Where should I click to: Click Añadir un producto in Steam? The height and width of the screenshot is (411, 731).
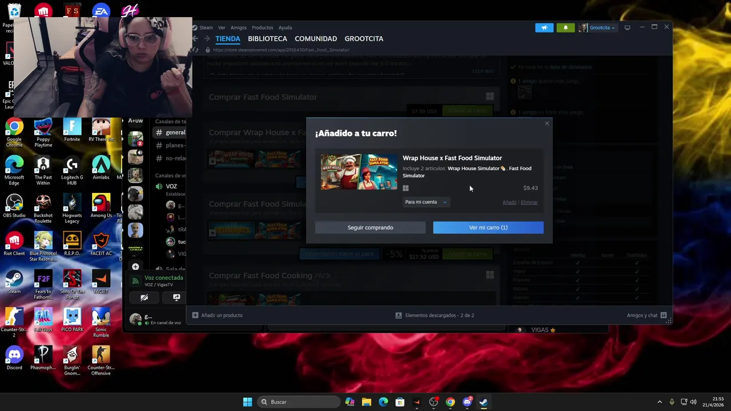tap(217, 315)
